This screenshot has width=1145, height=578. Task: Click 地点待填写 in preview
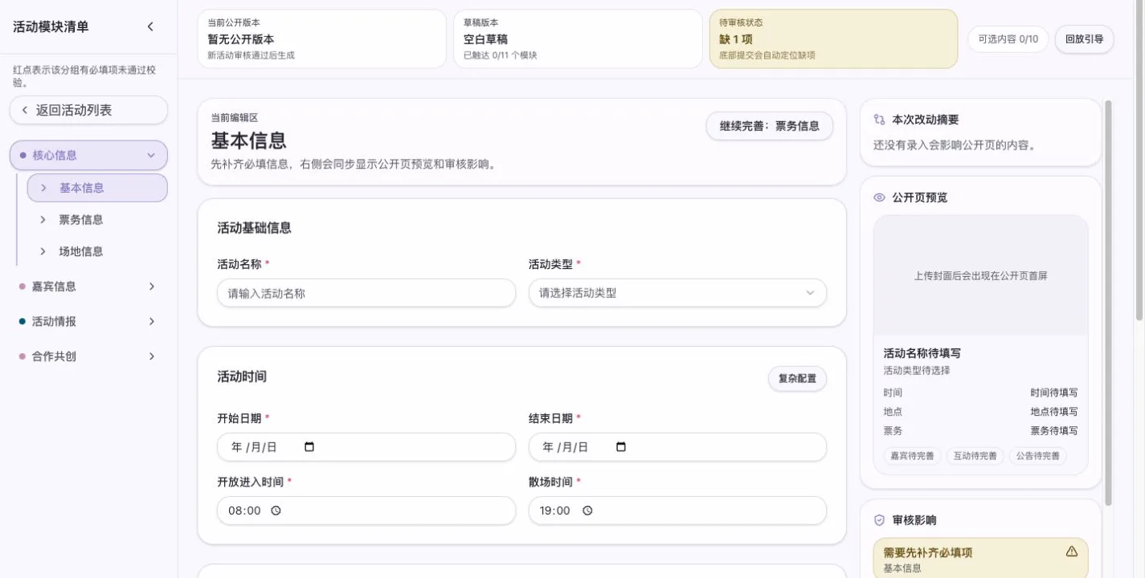[1054, 411]
